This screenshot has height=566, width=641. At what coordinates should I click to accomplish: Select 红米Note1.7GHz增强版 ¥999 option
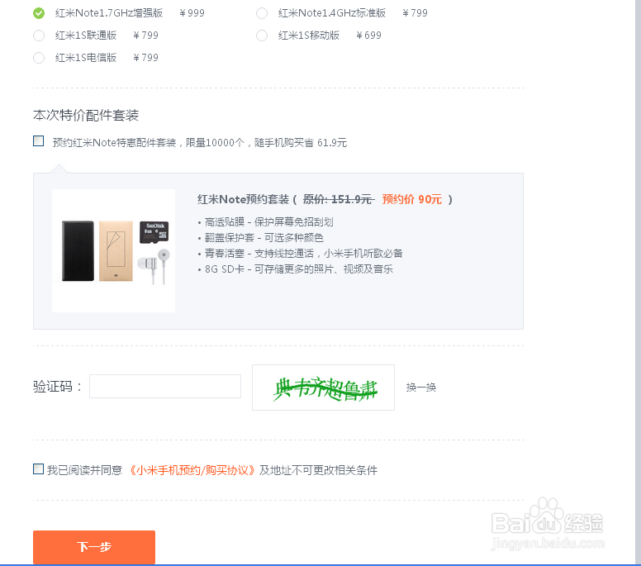[x=39, y=13]
